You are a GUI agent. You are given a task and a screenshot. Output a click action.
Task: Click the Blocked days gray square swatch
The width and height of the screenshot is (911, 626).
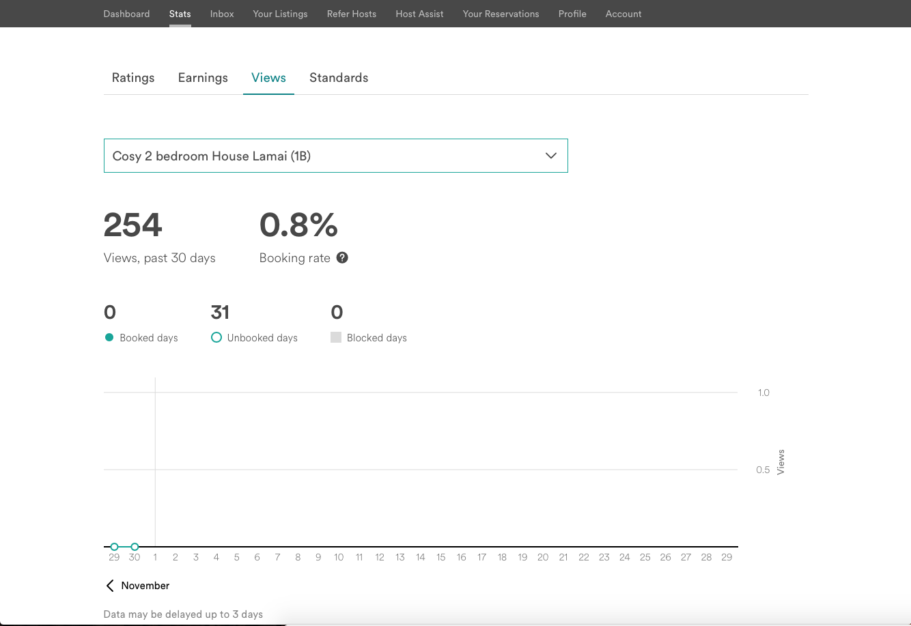click(336, 337)
